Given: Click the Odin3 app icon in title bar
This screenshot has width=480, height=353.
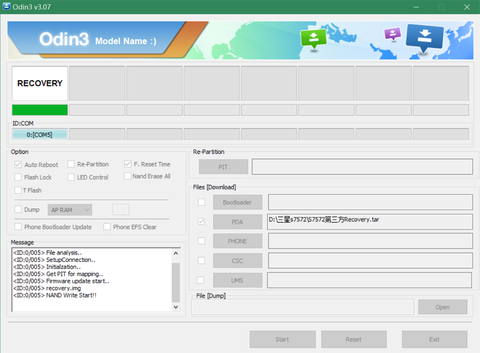Looking at the screenshot, I should [7, 7].
